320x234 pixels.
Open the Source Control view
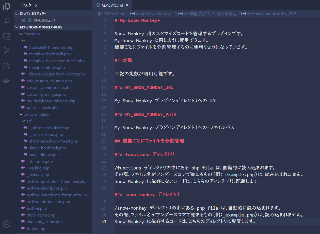click(x=7, y=51)
